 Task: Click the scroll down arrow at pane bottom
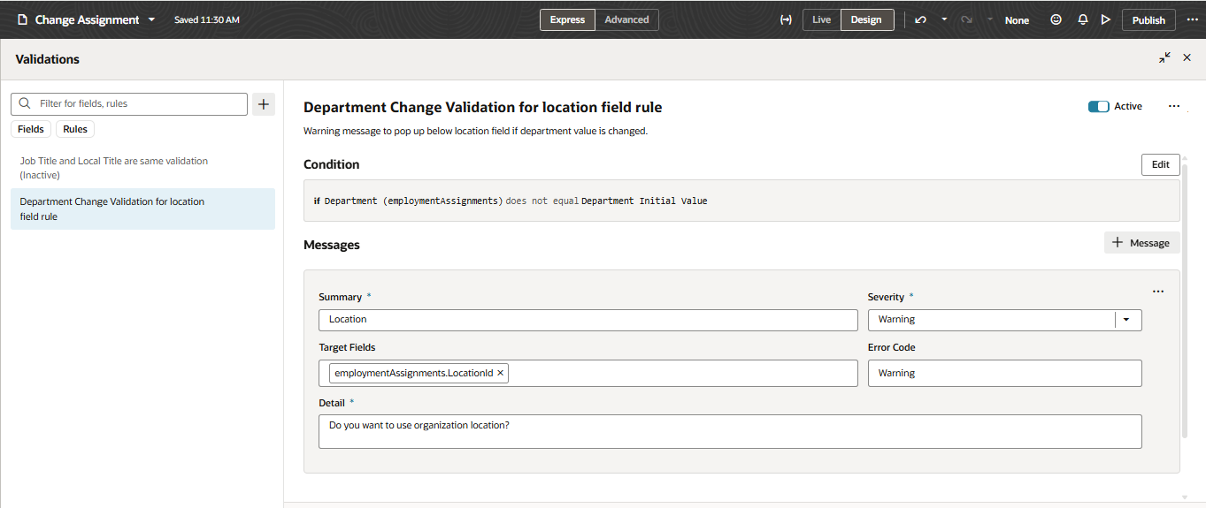(1185, 497)
